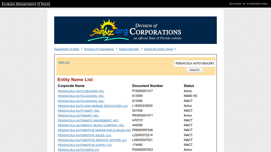The height and width of the screenshot is (152, 271).
Task: Open PENSACOLA AUTO AND MARINE SPECIALTIES LLC
Action: (93, 106)
